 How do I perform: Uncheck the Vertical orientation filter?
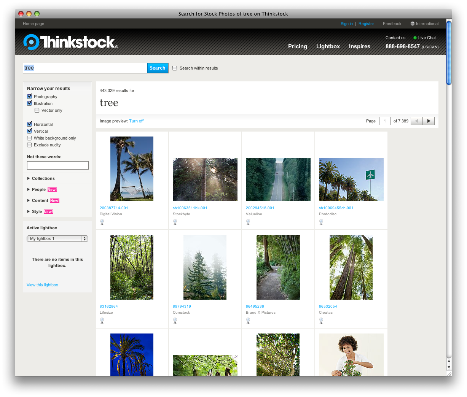point(29,131)
